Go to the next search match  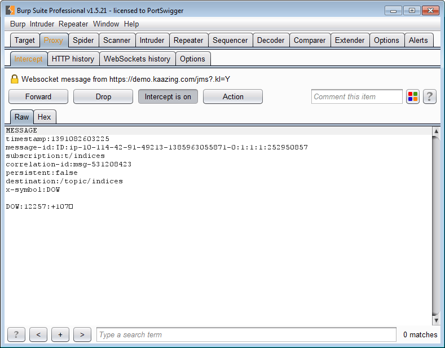coord(82,334)
